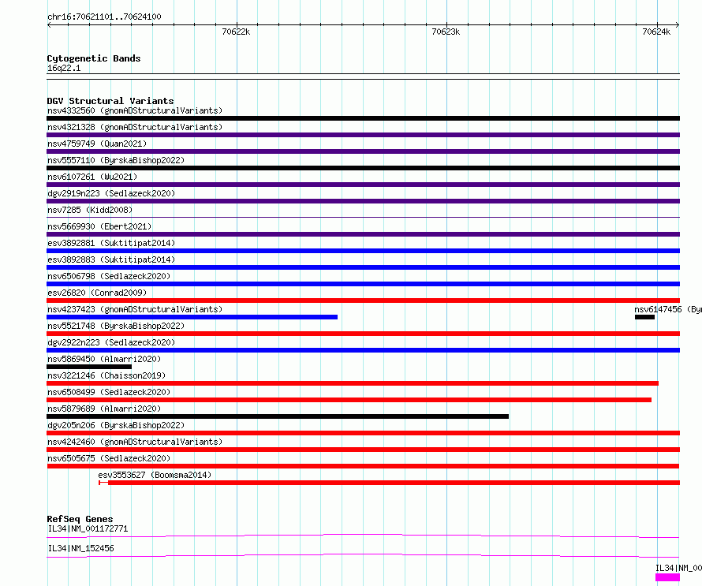Select dgv2922n223 (Sedlazeck2020) label
702x586 pixels.
tap(111, 342)
